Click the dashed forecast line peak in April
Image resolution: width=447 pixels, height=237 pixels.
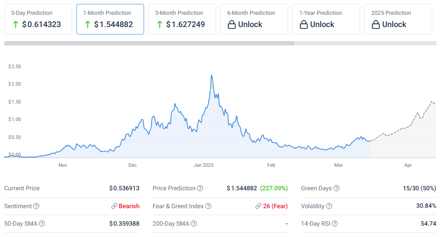coord(432,102)
